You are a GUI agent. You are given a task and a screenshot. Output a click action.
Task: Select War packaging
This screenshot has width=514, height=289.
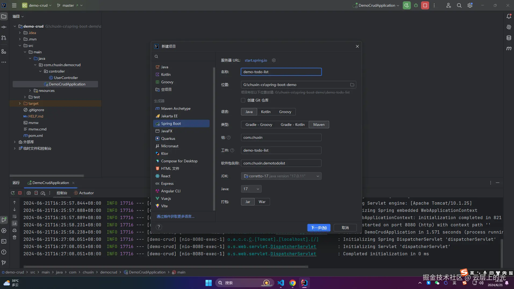pyautogui.click(x=262, y=202)
